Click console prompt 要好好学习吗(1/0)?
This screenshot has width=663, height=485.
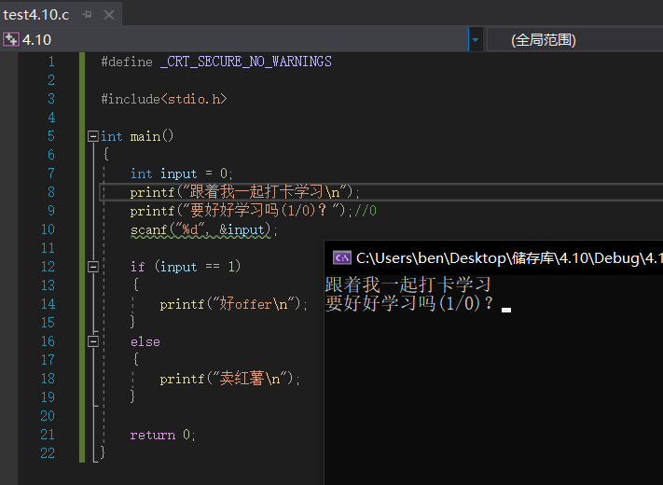click(409, 303)
